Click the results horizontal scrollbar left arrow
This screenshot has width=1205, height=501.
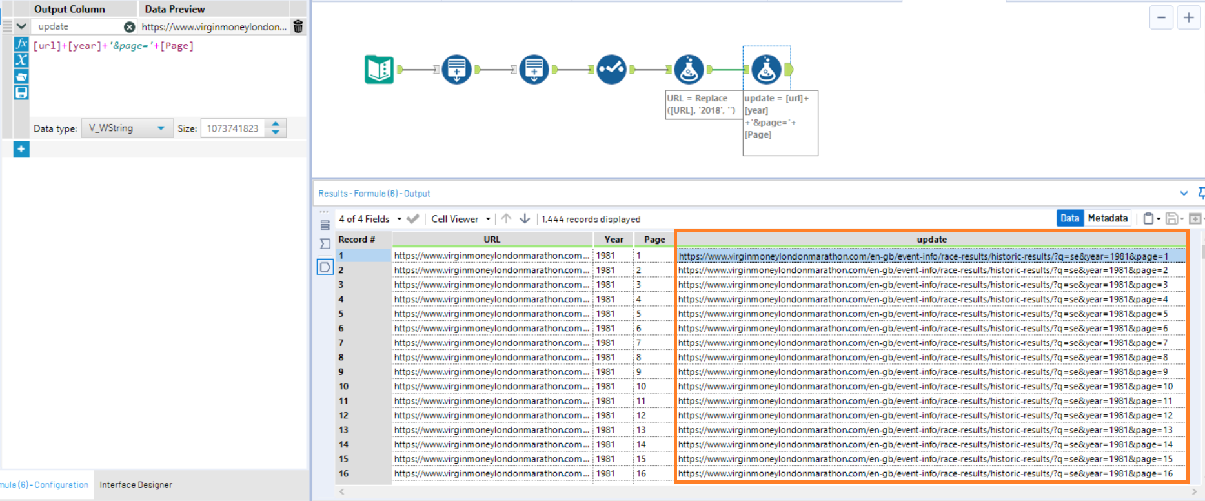(341, 491)
